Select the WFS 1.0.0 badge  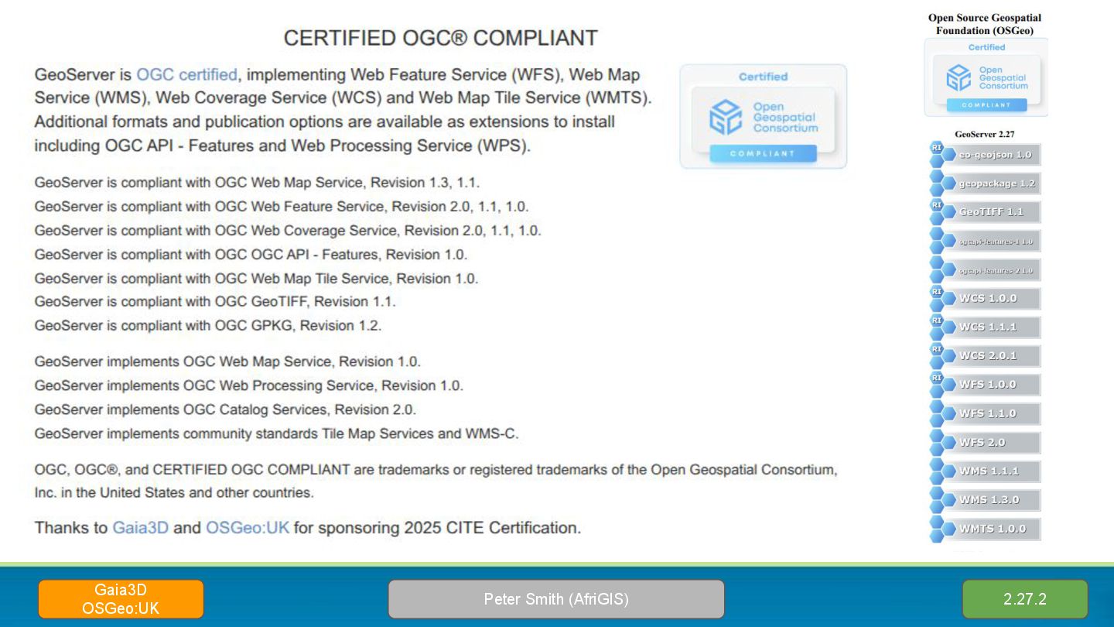985,385
